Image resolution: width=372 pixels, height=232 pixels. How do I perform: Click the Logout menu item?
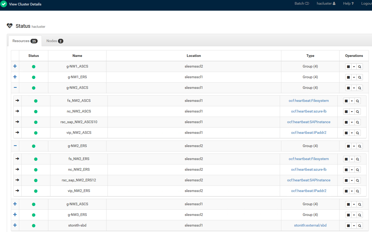[367, 3]
